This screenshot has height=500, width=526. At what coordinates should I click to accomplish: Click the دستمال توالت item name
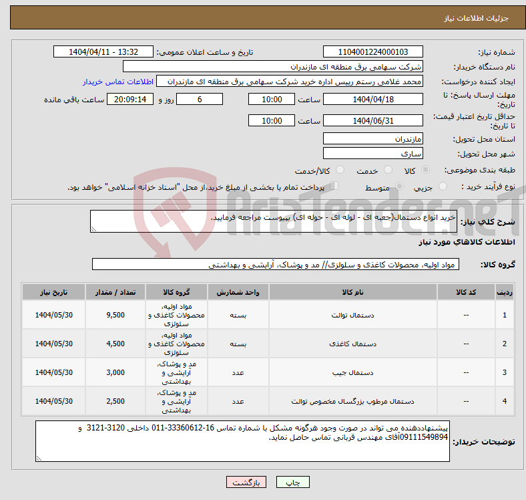click(352, 316)
